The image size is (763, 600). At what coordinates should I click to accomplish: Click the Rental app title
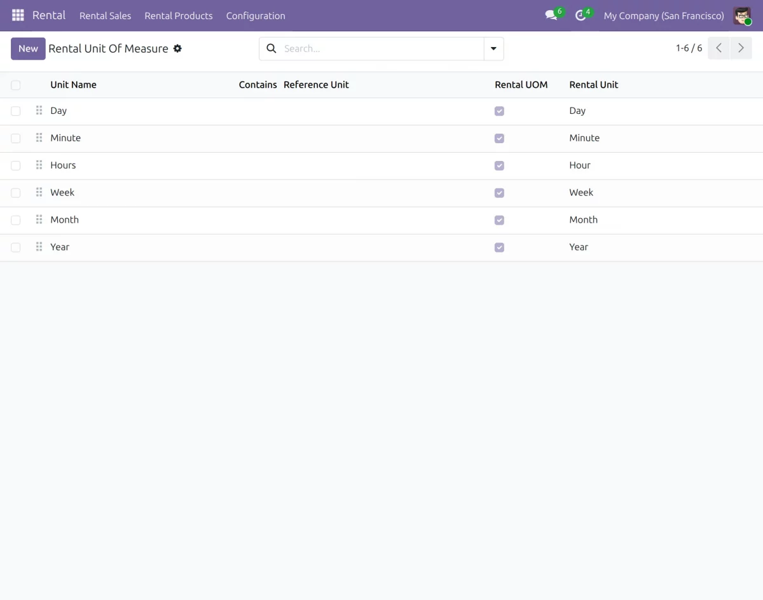[x=49, y=15]
